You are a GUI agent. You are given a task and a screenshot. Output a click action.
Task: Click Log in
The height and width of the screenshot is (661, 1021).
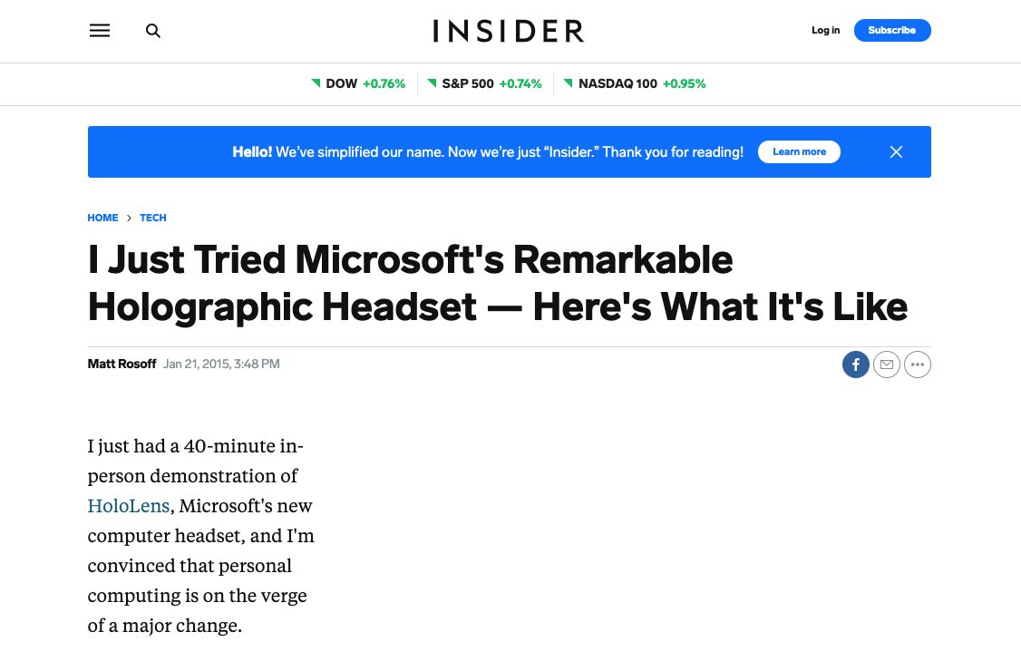pos(825,31)
